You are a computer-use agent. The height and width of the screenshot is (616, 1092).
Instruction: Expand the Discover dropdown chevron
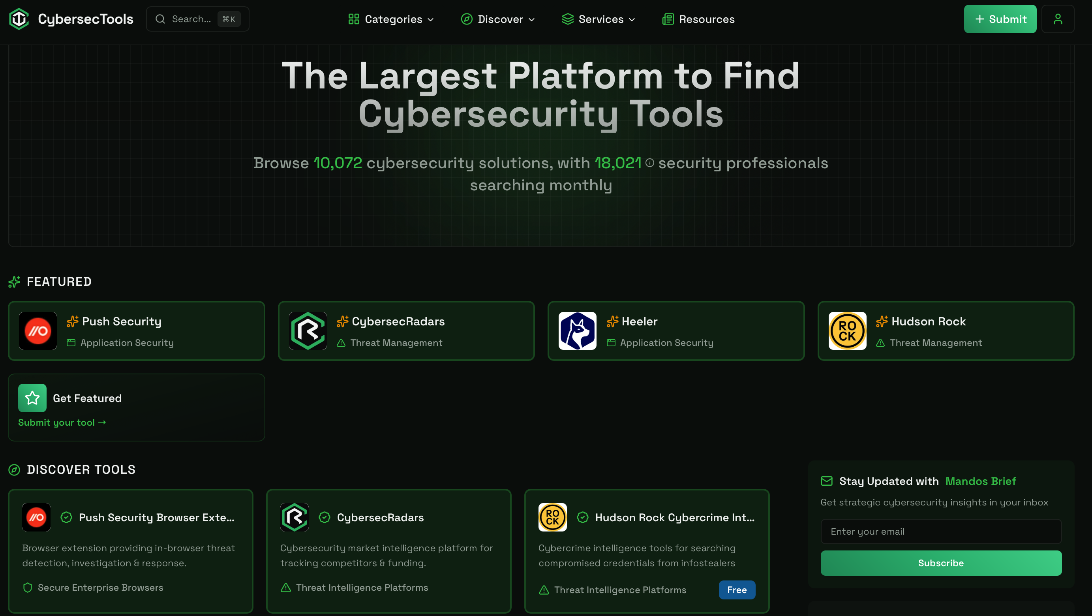tap(531, 19)
